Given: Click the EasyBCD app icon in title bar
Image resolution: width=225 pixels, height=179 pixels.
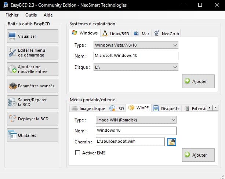Looking at the screenshot, I should (6, 5).
